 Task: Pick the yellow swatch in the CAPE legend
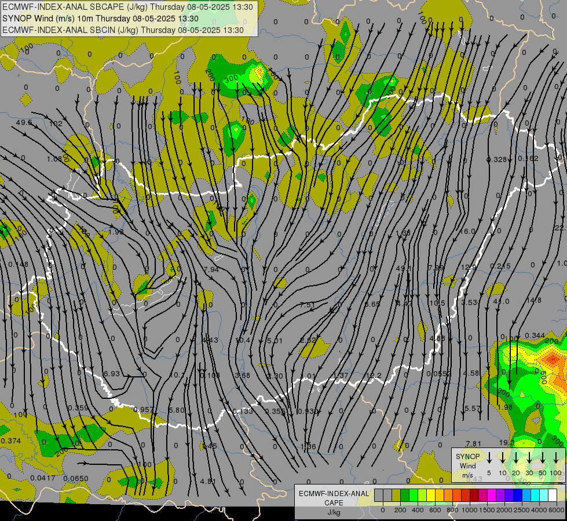point(431,495)
